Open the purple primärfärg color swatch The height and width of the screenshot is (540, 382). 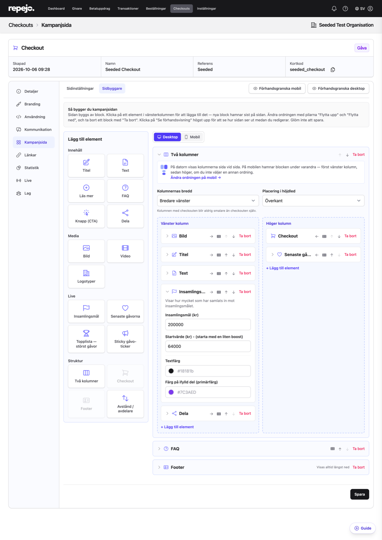tap(171, 392)
